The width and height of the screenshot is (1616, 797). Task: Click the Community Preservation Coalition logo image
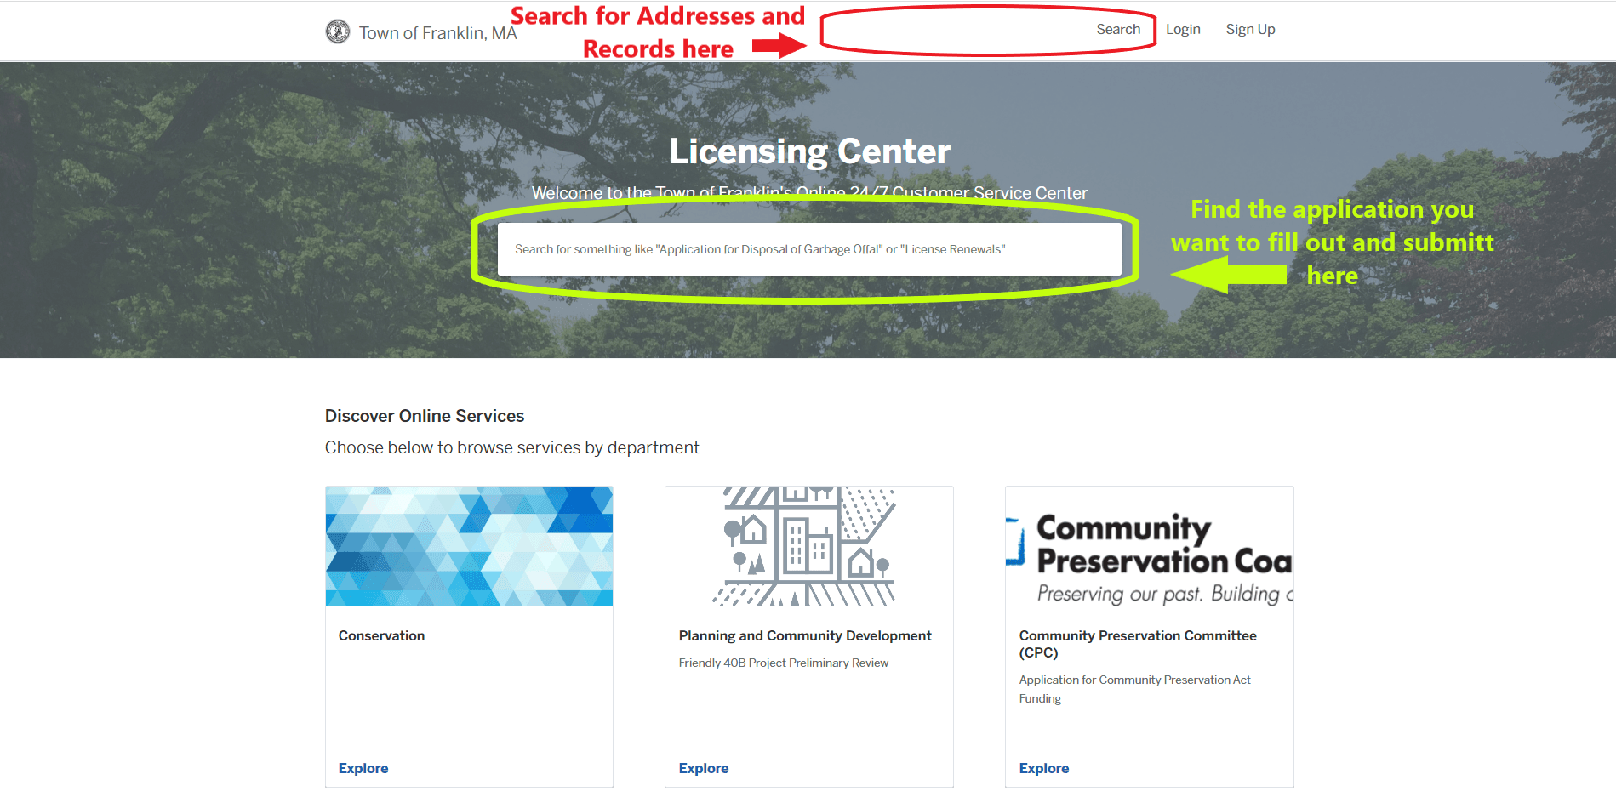1149,546
